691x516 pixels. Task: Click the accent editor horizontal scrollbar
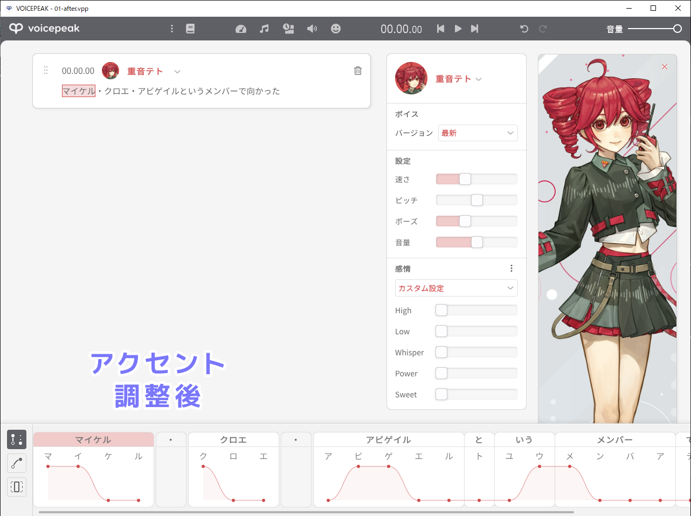(x=307, y=512)
